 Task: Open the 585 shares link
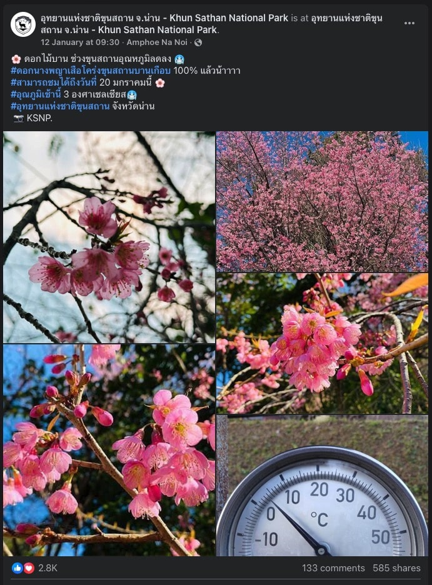click(396, 568)
